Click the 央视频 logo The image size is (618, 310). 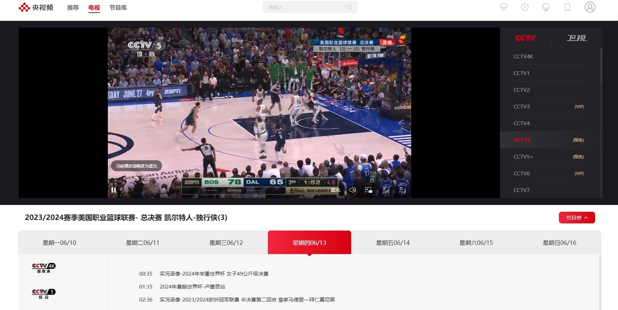pyautogui.click(x=36, y=7)
